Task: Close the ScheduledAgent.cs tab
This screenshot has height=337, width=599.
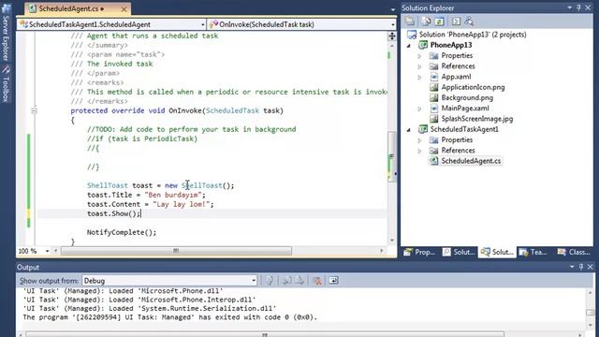Action: pyautogui.click(x=124, y=9)
